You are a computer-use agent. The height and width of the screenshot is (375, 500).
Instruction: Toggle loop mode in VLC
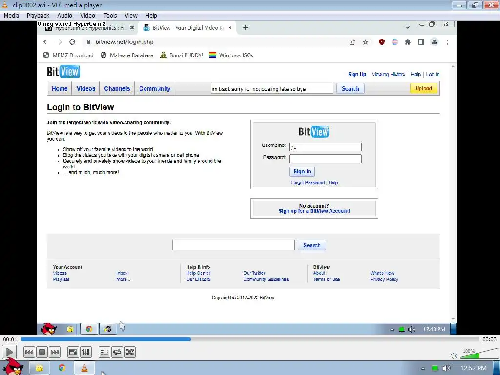point(117,353)
